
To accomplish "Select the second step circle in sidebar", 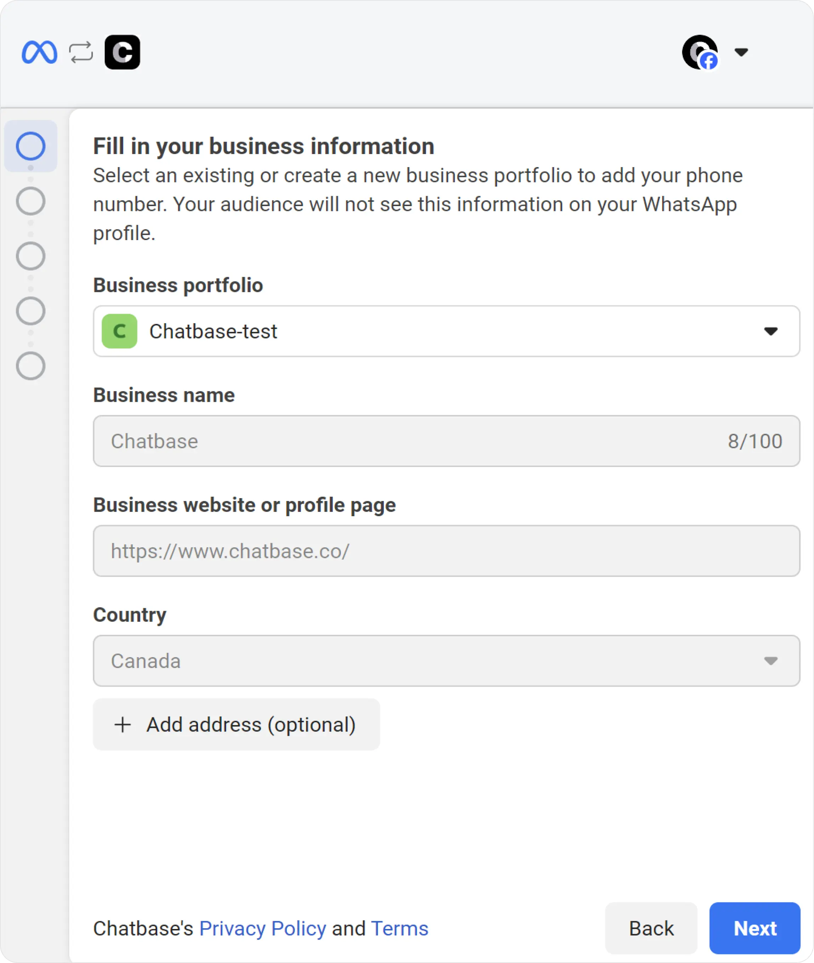I will click(30, 201).
